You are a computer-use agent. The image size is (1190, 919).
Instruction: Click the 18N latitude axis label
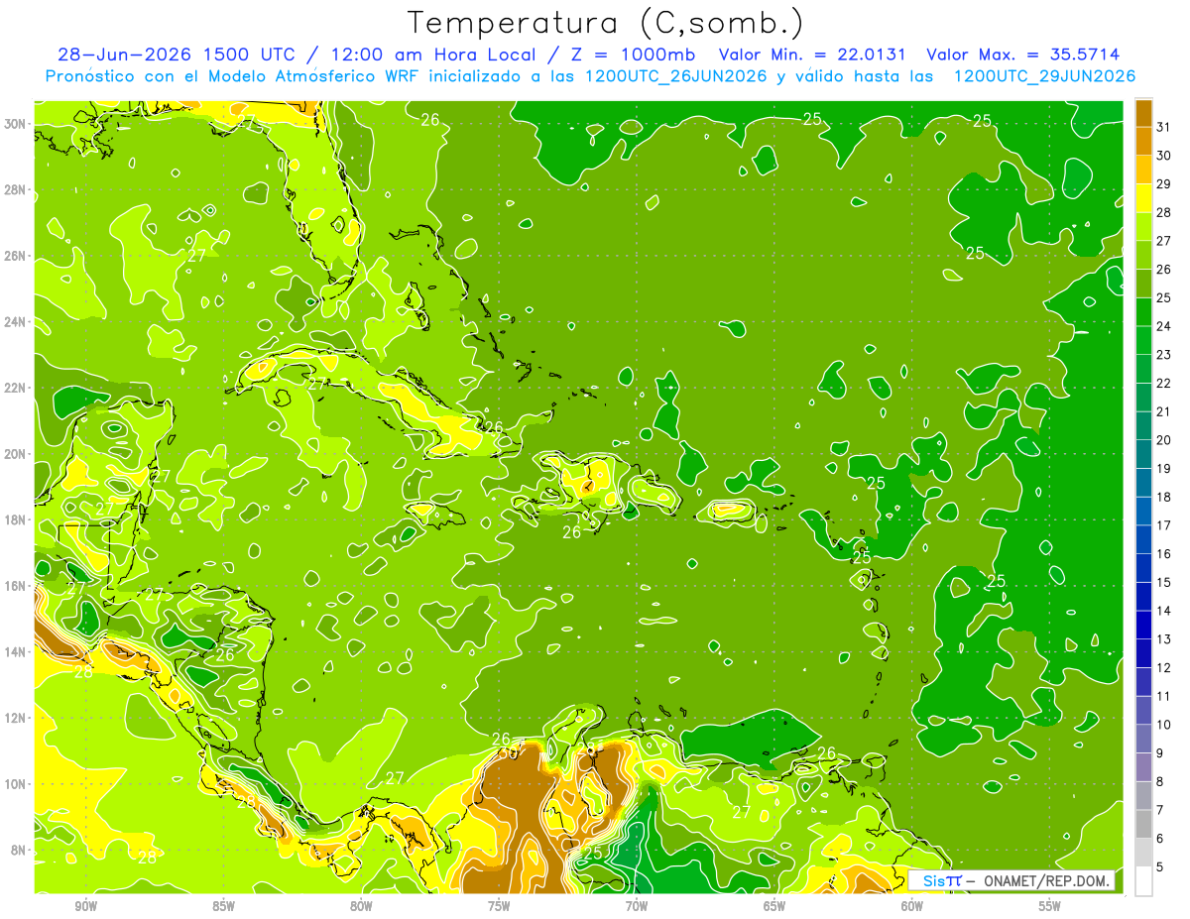pyautogui.click(x=16, y=519)
